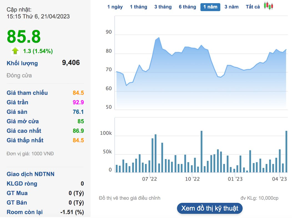
Task: Show the "3 năm" chart range
Action: pos(231,7)
